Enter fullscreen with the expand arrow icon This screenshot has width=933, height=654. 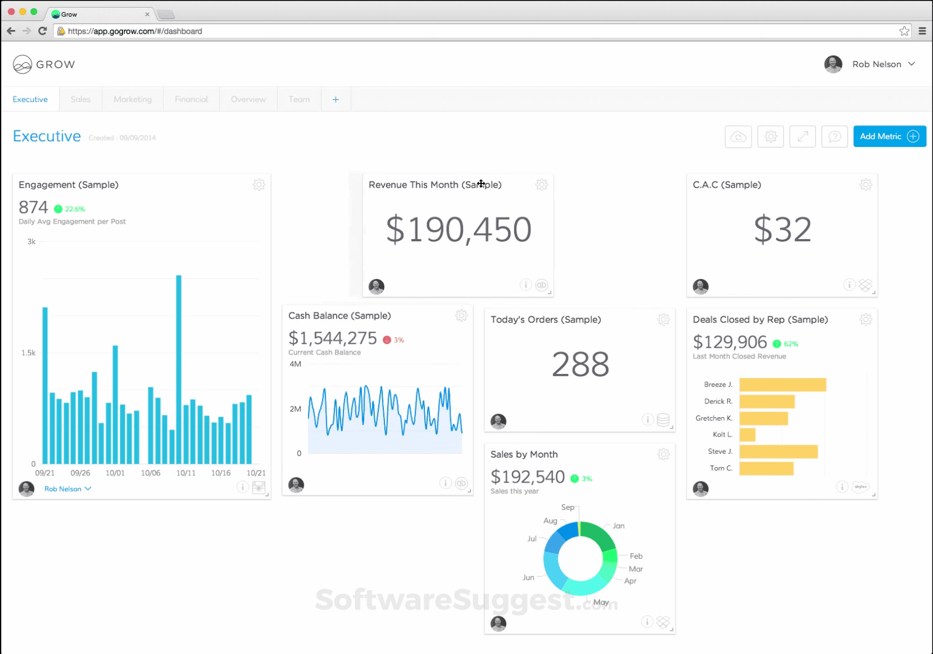click(803, 136)
